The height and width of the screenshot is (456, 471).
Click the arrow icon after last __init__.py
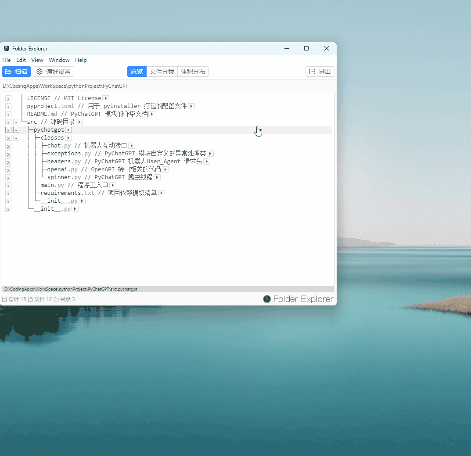(75, 209)
